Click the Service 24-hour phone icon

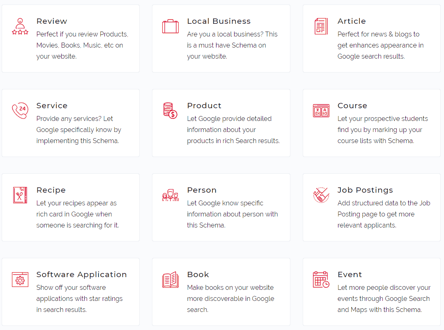[x=20, y=111]
